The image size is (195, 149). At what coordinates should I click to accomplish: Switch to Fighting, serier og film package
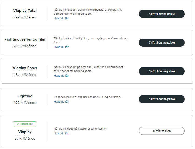pos(162,42)
